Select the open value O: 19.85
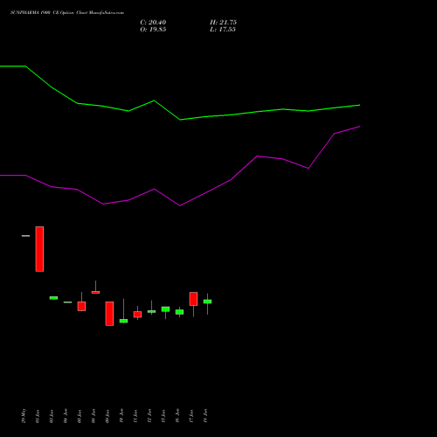 tap(153, 30)
